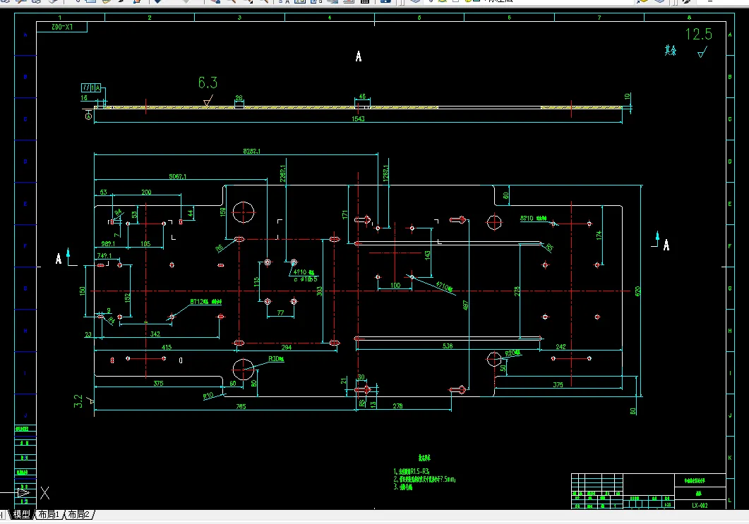Viewport: 749px width, 524px height.
Task: Select the R30 radius callout
Action: tap(276, 359)
